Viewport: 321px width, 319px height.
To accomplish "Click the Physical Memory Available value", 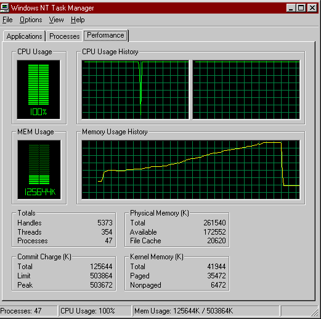I will 214,232.
